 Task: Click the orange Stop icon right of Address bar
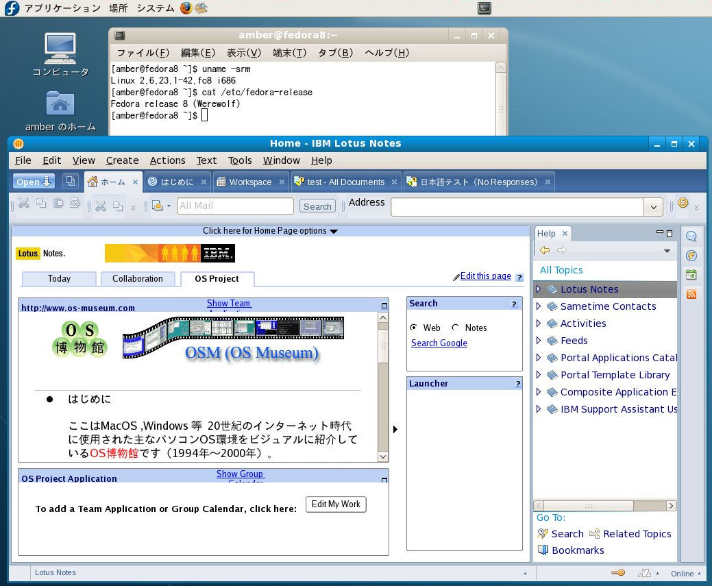coord(683,203)
